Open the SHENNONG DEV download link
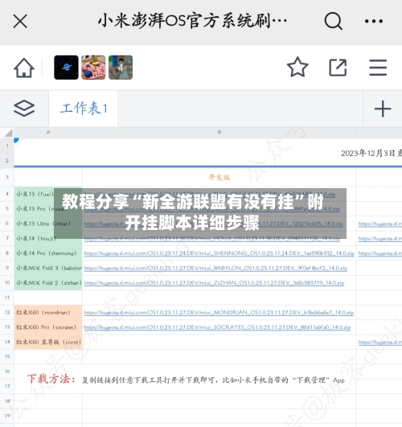The width and height of the screenshot is (402, 427). point(219,253)
